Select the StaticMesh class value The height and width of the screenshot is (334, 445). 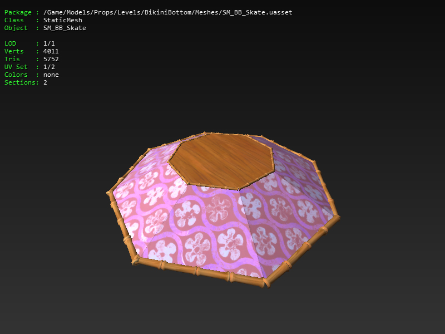[63, 20]
